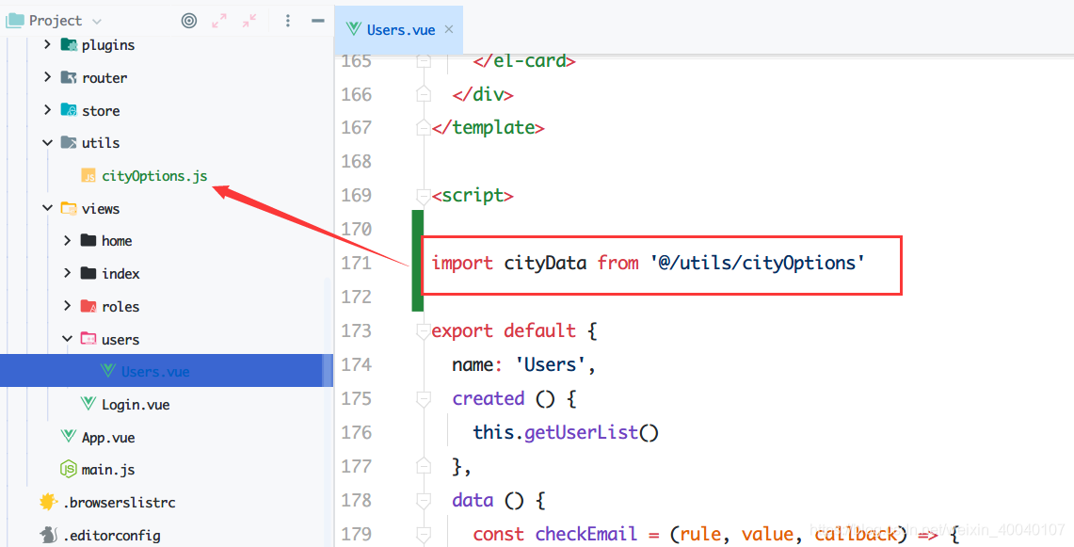Collapse the users folder

click(x=67, y=339)
